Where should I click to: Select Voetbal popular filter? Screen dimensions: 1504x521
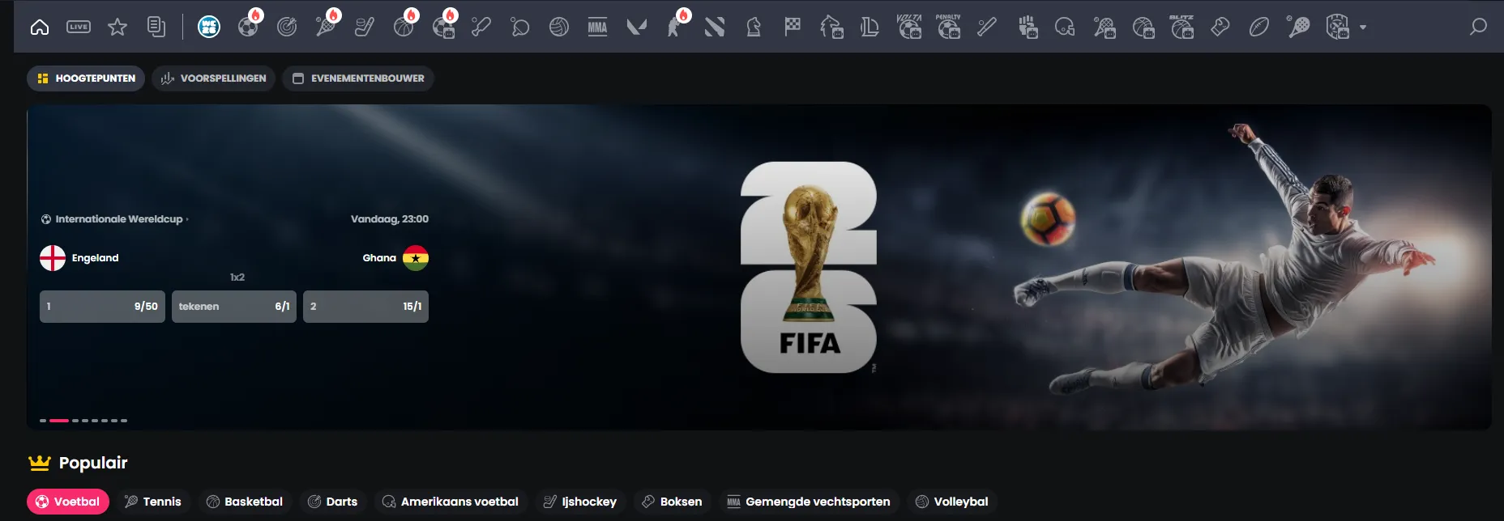pyautogui.click(x=68, y=502)
